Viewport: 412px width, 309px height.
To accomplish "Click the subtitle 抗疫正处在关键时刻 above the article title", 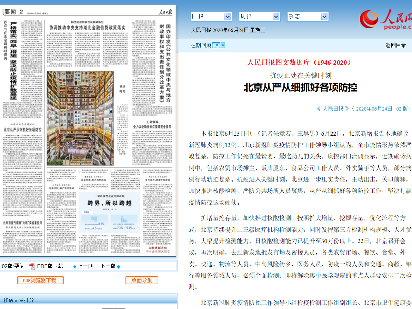I will click(300, 75).
